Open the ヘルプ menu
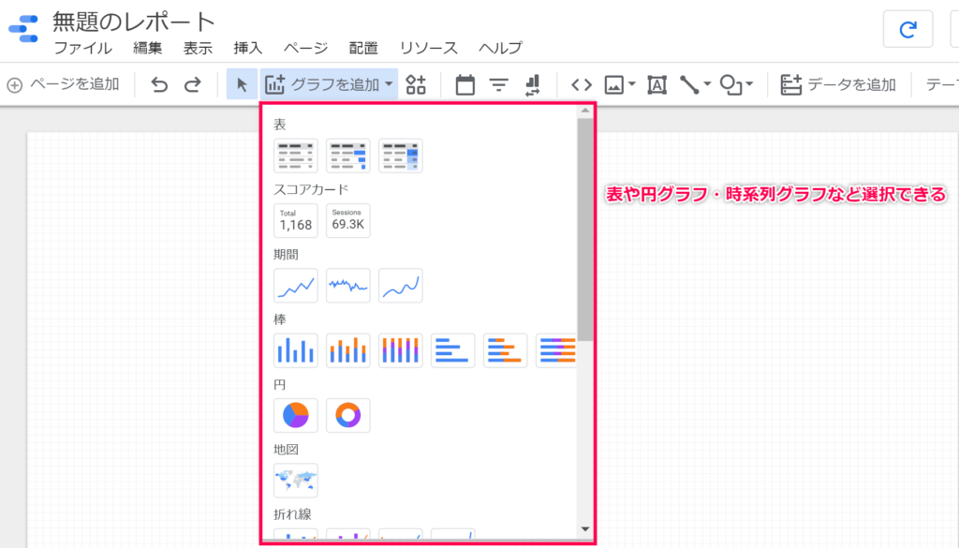959x548 pixels. 500,48
